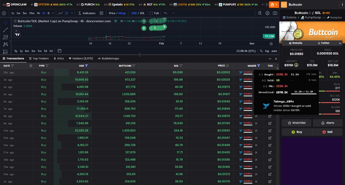Redo the chart action
The height and width of the screenshot is (185, 345).
[x=173, y=13]
